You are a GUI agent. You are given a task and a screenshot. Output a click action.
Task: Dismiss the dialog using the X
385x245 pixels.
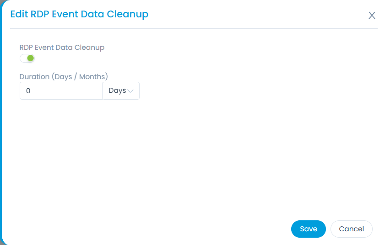pos(372,16)
